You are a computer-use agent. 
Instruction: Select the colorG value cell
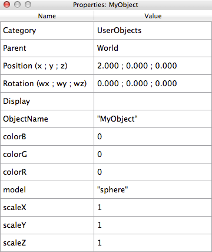click(153, 155)
